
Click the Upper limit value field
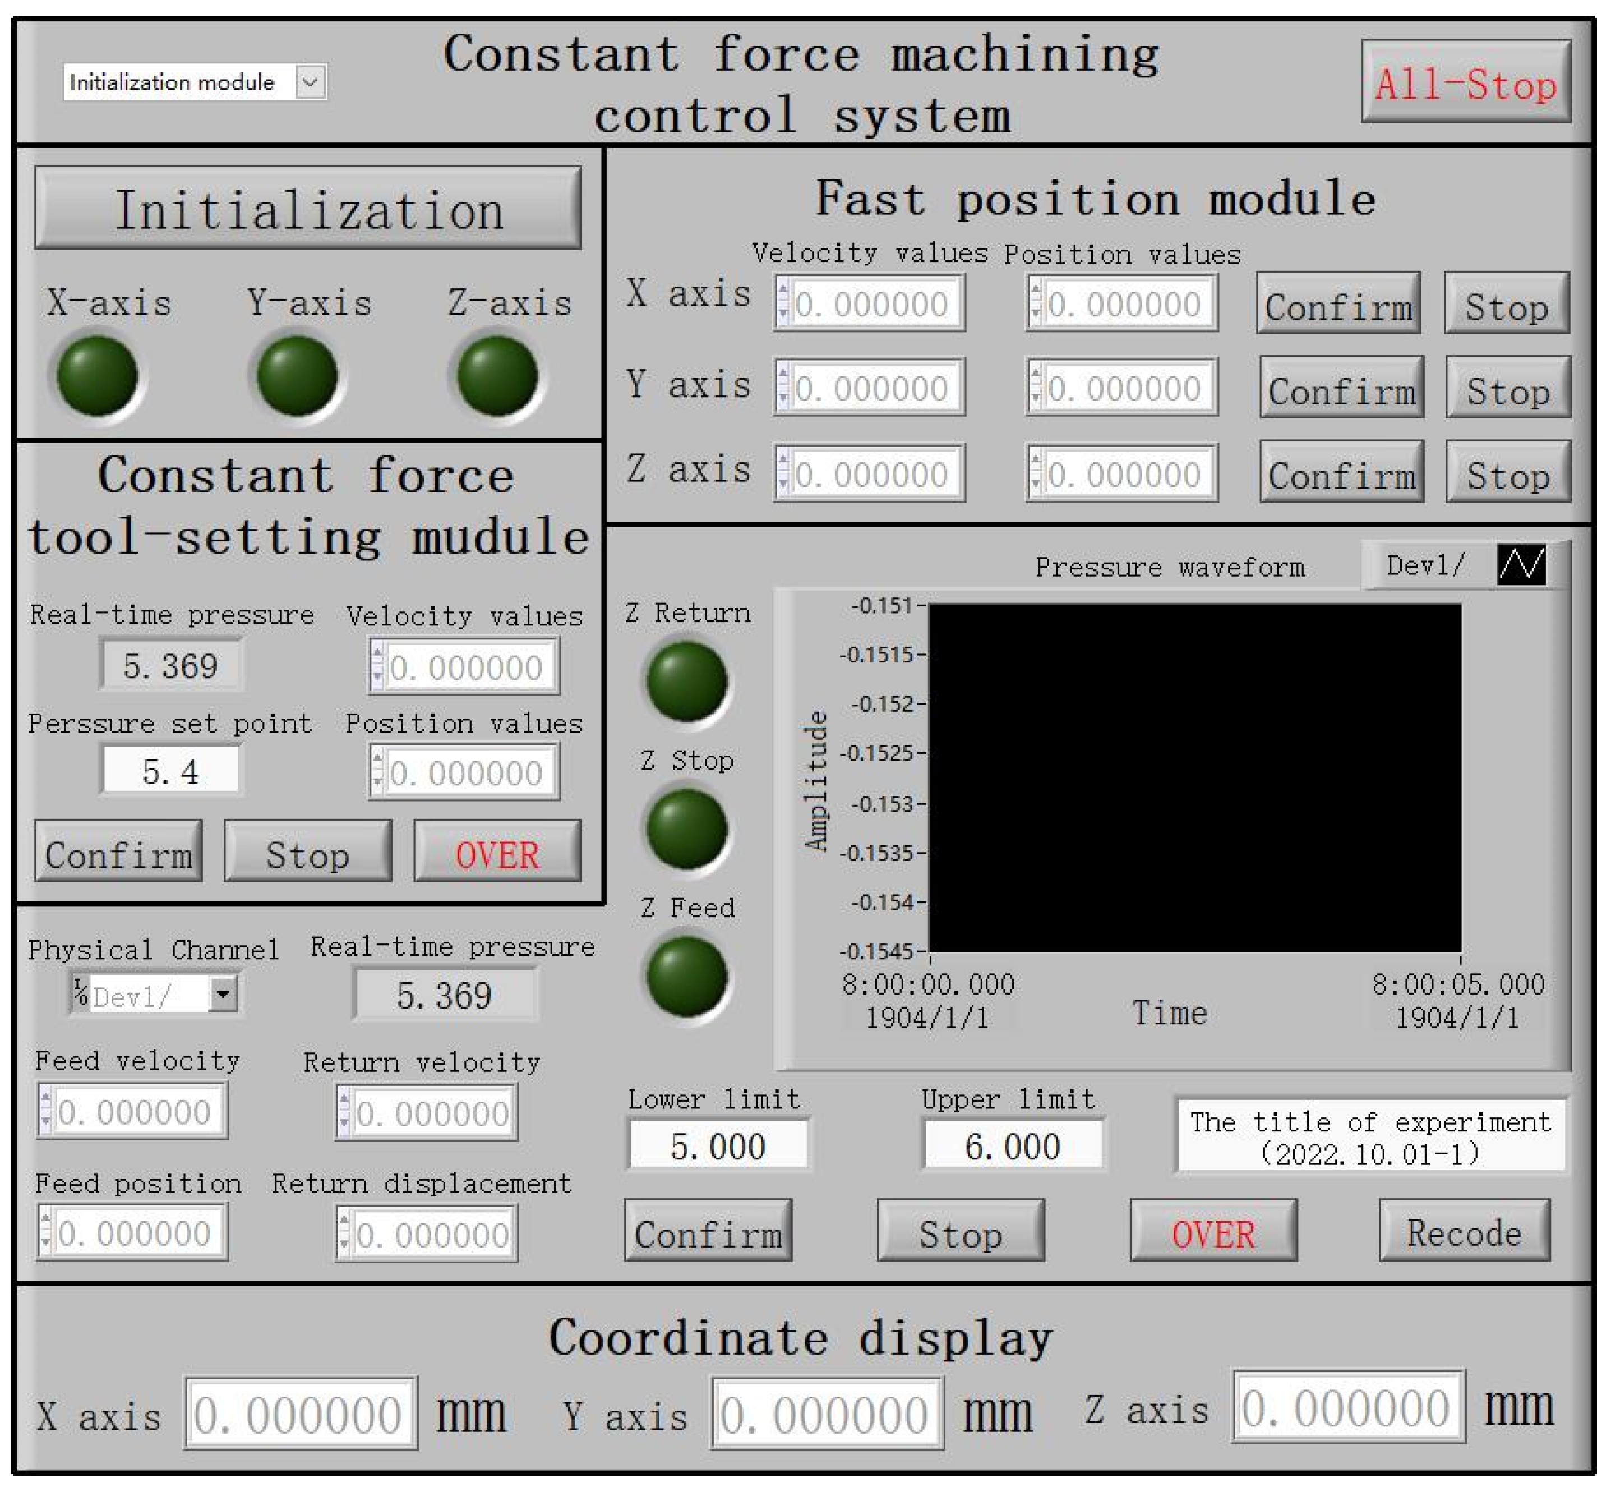[x=1012, y=1145]
